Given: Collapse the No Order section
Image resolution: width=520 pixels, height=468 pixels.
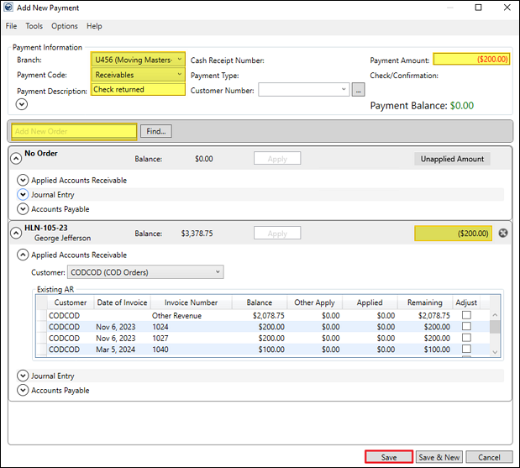Looking at the screenshot, I should [16, 158].
